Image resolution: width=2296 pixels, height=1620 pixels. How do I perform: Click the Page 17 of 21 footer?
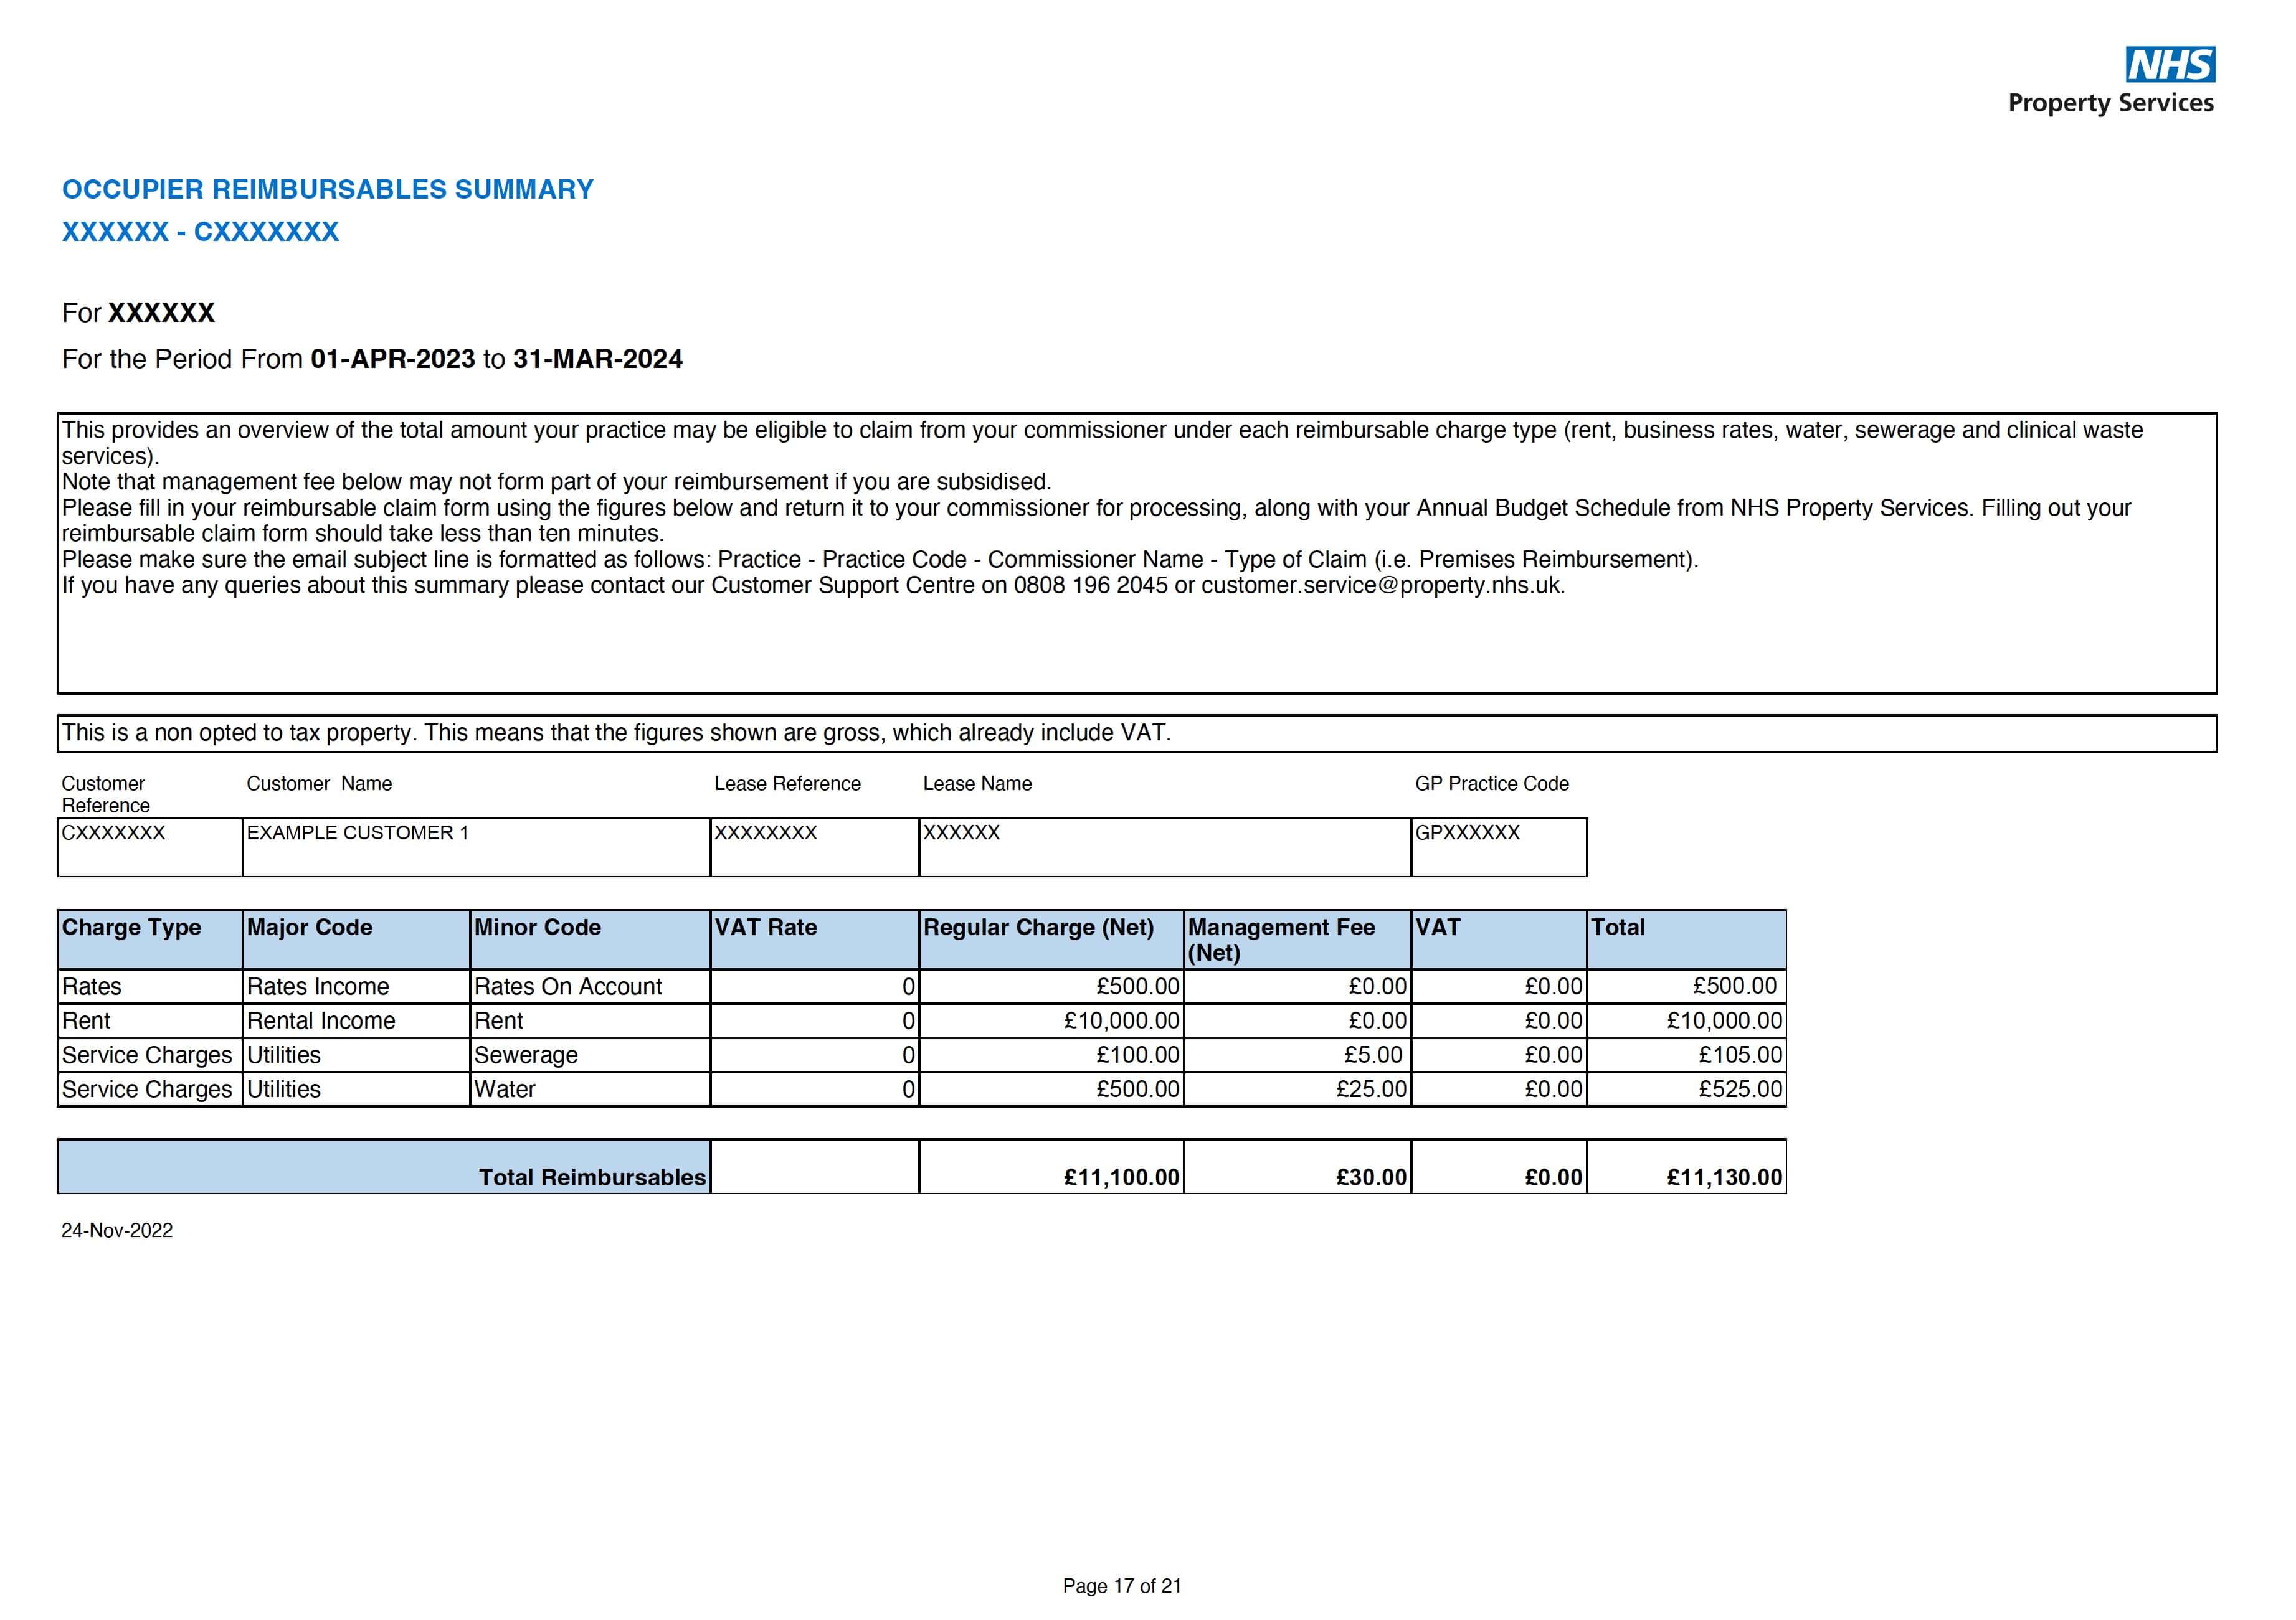point(1122,1586)
